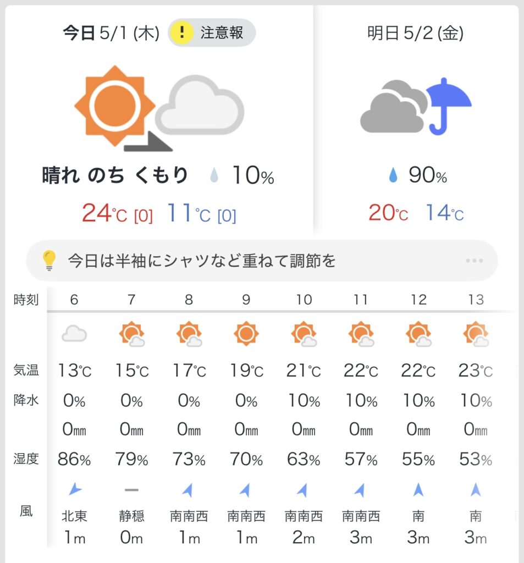524x563 pixels.
Task: Select the 10 o'clock hour column header
Action: click(x=304, y=300)
